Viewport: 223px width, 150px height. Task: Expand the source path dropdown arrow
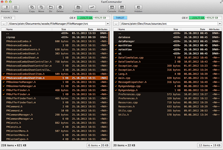click(107, 23)
